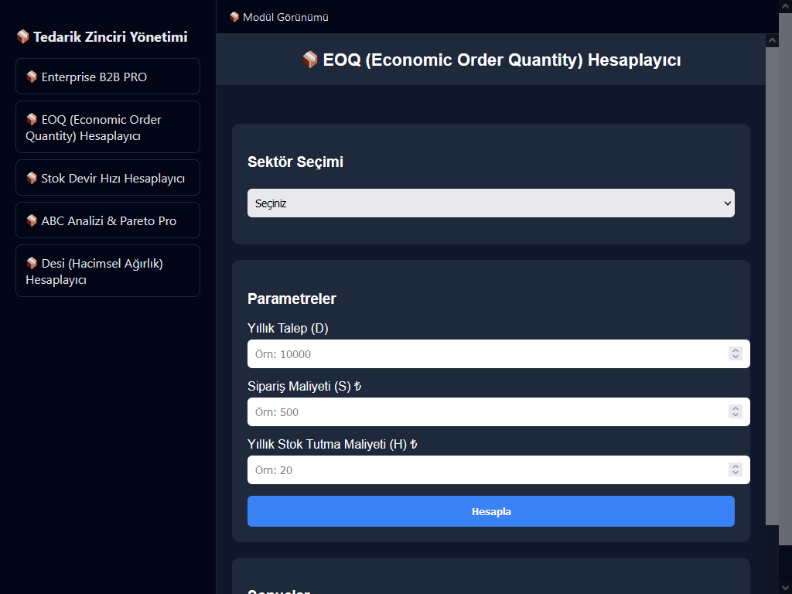The image size is (792, 594).
Task: Increment Stok Tutma Maliyeti using spinner up arrow
Action: coord(736,466)
